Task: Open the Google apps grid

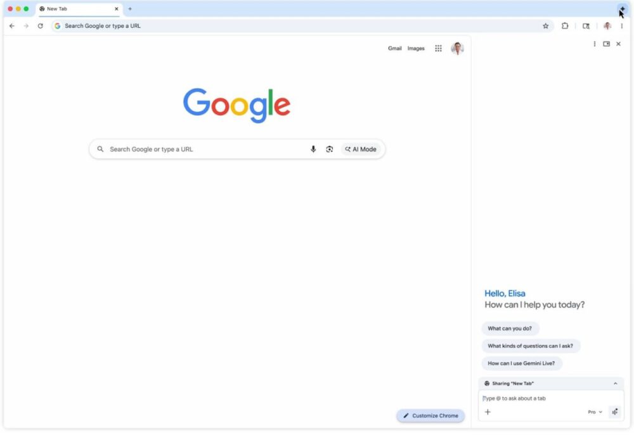Action: [438, 48]
